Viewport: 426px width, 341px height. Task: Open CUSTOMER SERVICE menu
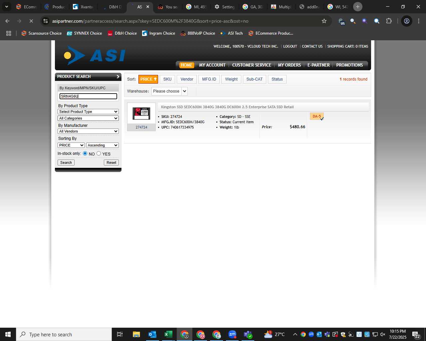coord(252,65)
